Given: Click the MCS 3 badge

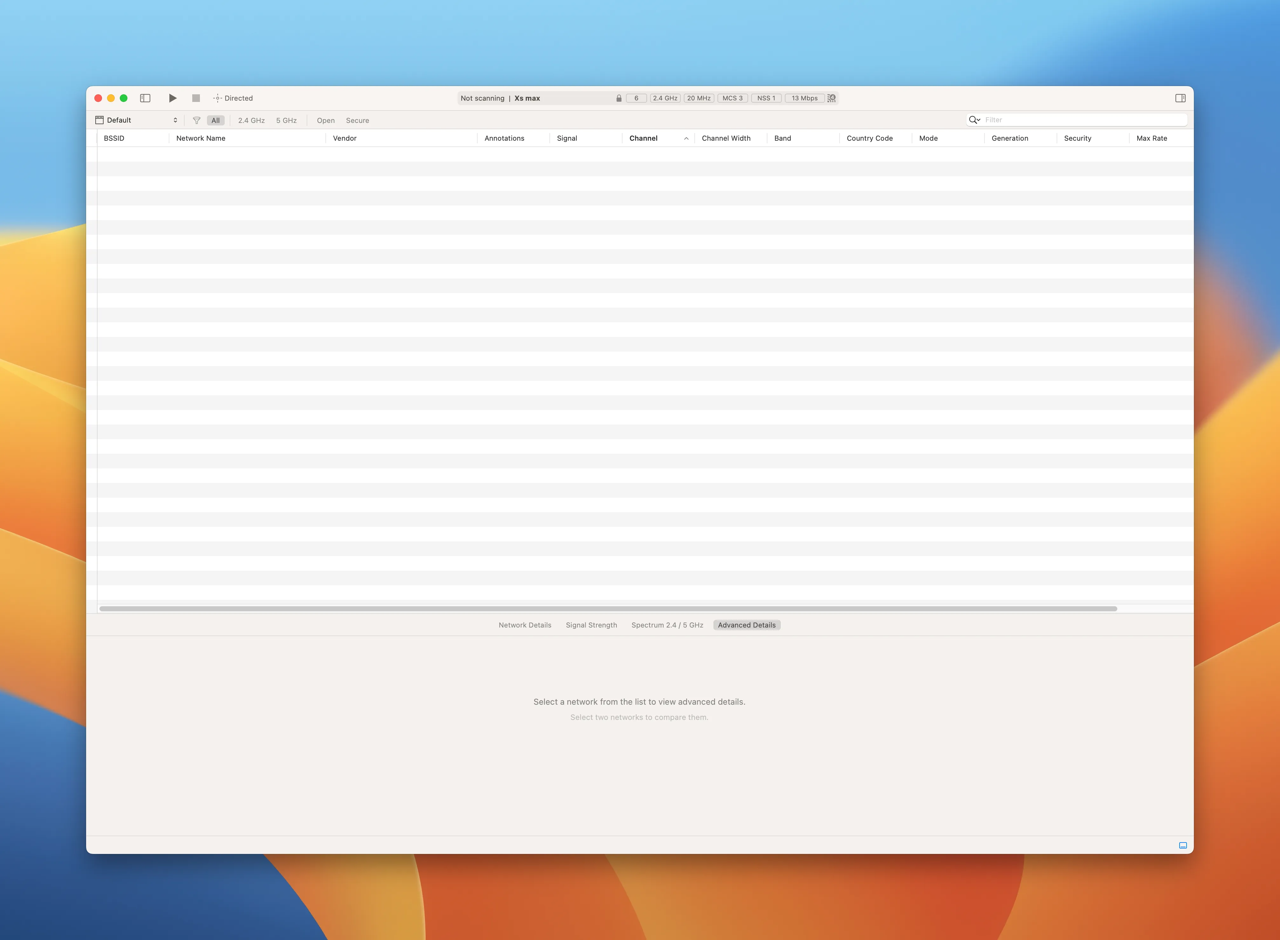Looking at the screenshot, I should point(732,98).
